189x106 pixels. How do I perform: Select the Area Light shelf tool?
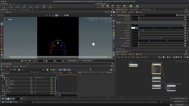113,6
